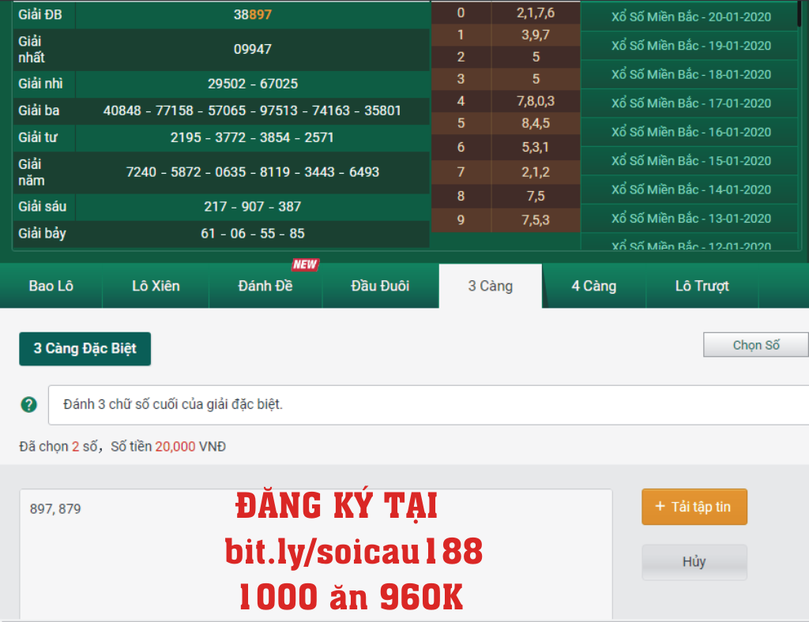Image resolution: width=809 pixels, height=622 pixels.
Task: Open Xổ Số Miền Bắc 19-01-2020 results
Action: pos(690,46)
